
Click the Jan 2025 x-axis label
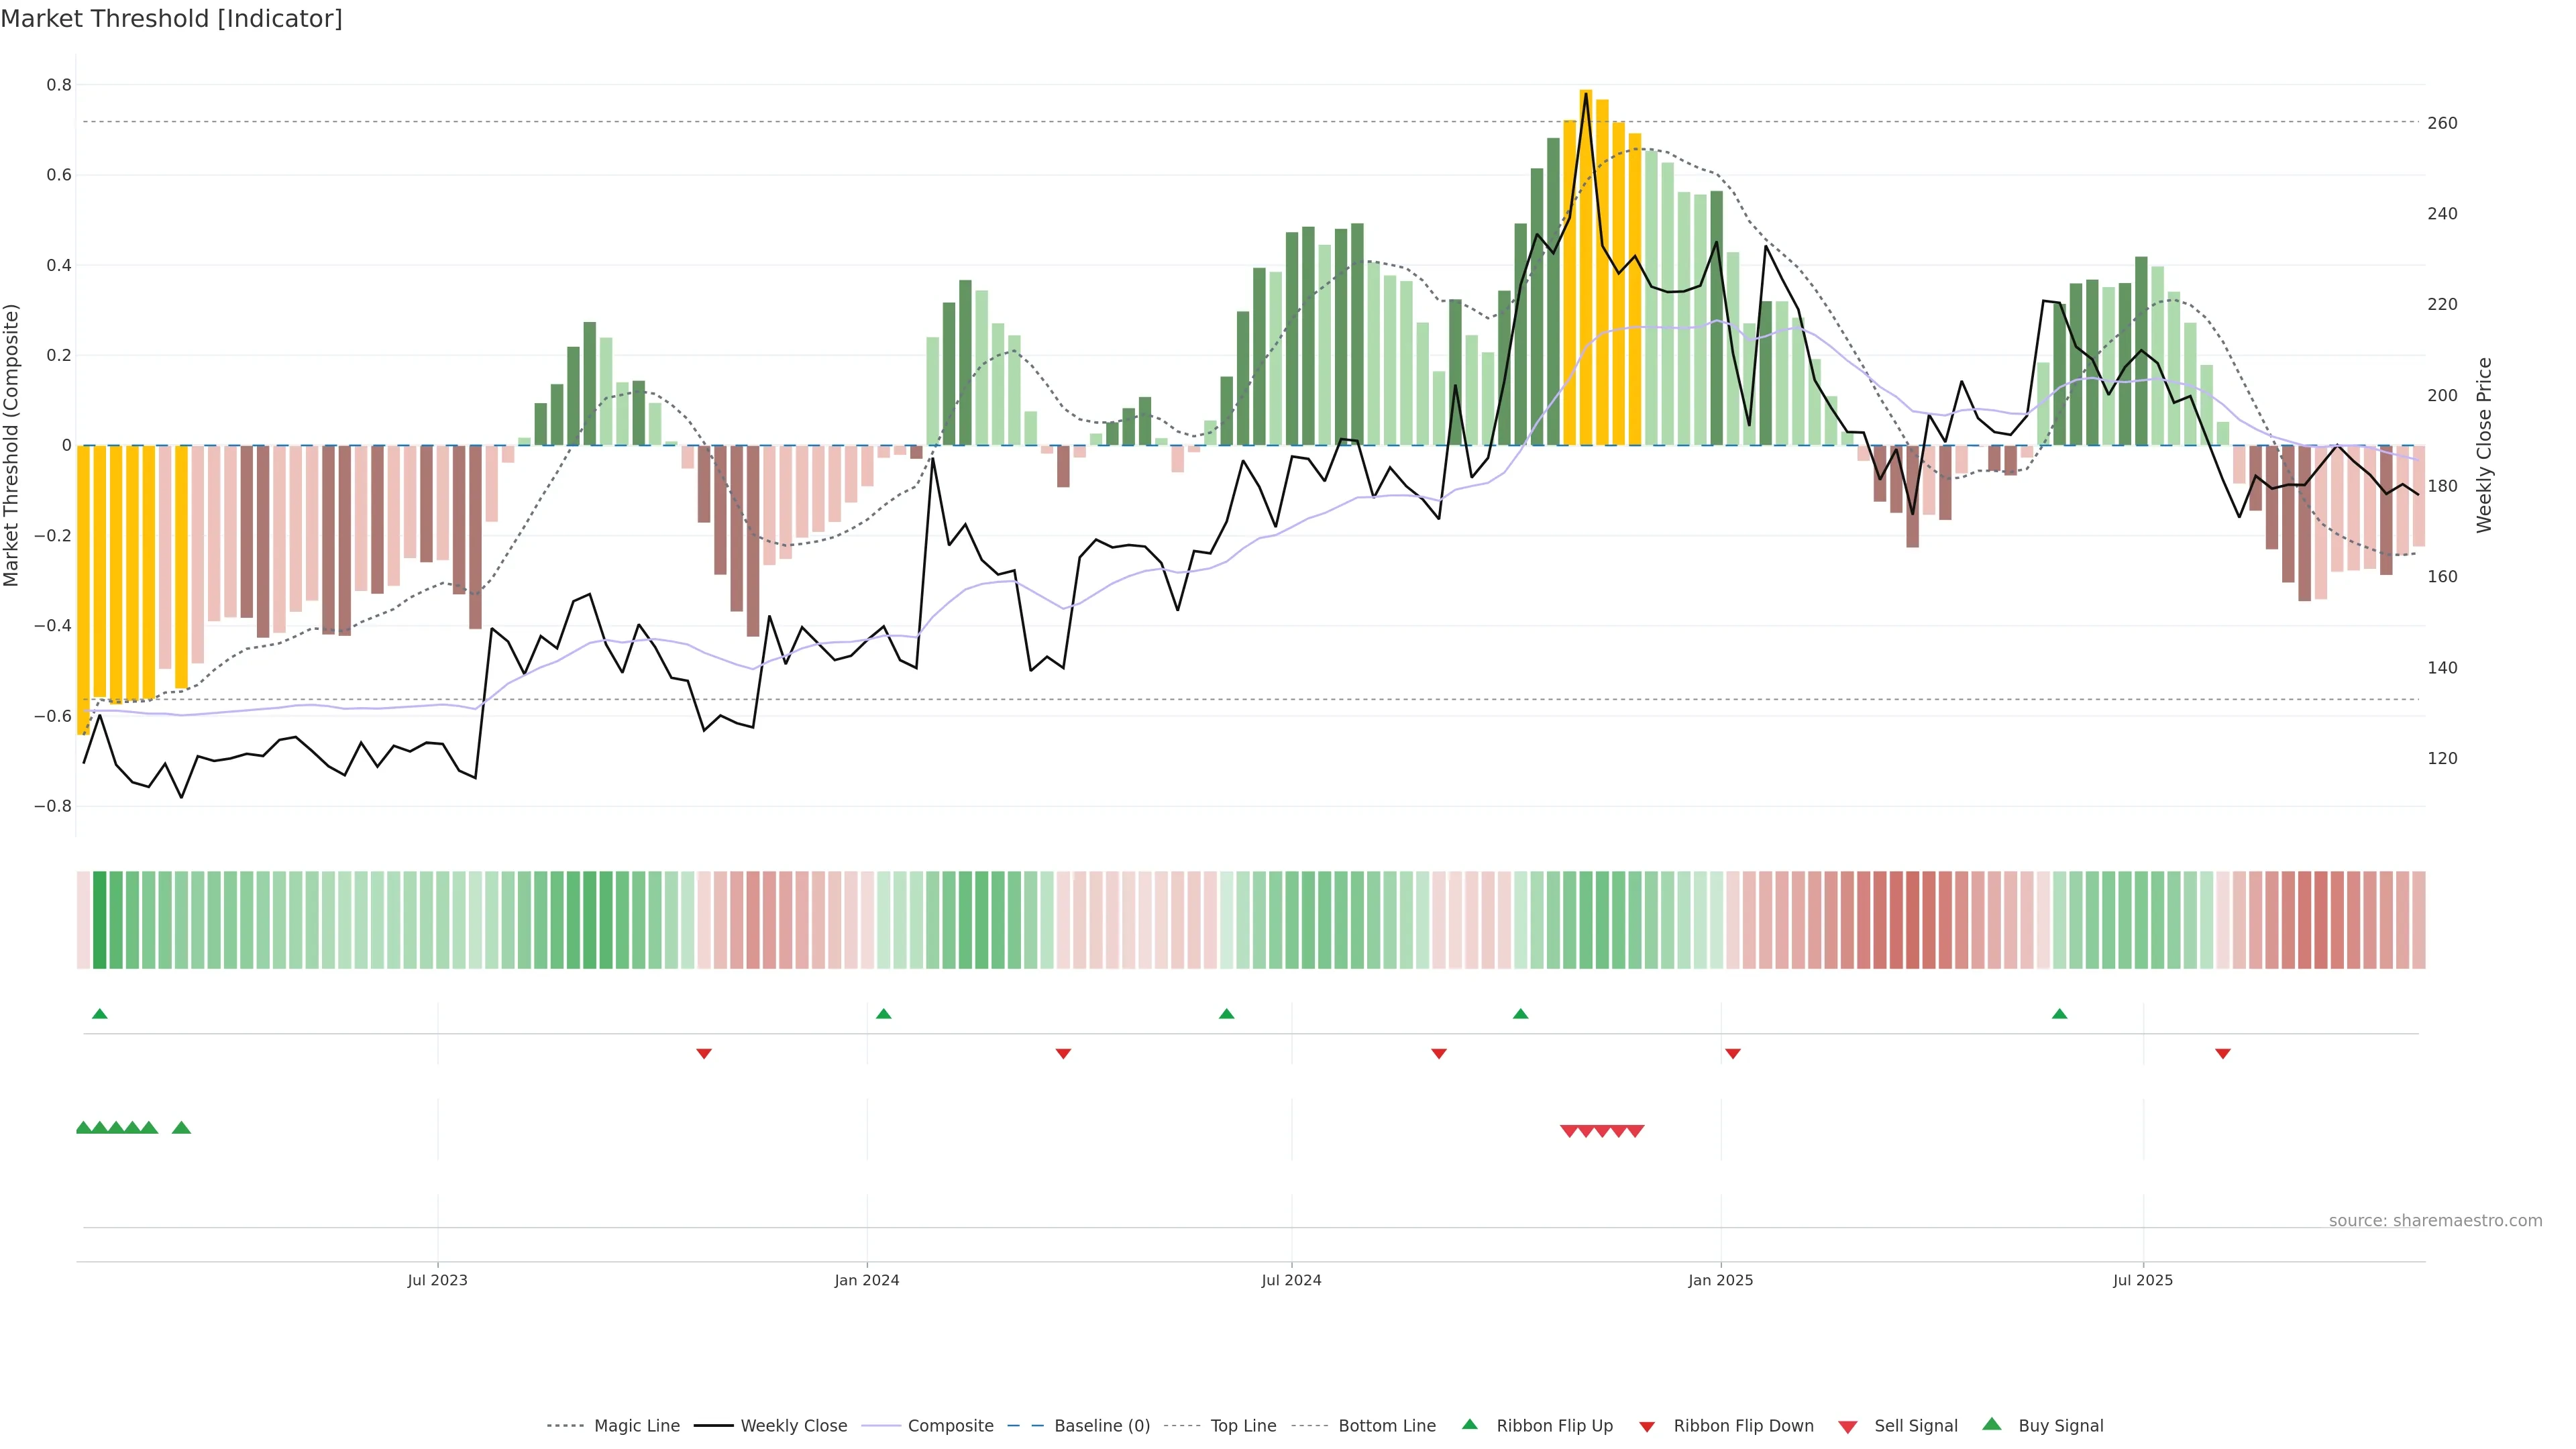point(1720,1280)
